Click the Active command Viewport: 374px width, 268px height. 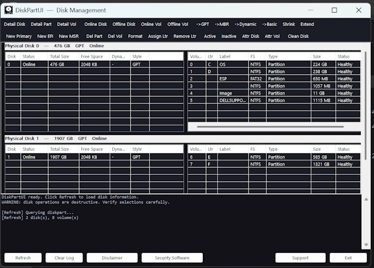(x=210, y=36)
